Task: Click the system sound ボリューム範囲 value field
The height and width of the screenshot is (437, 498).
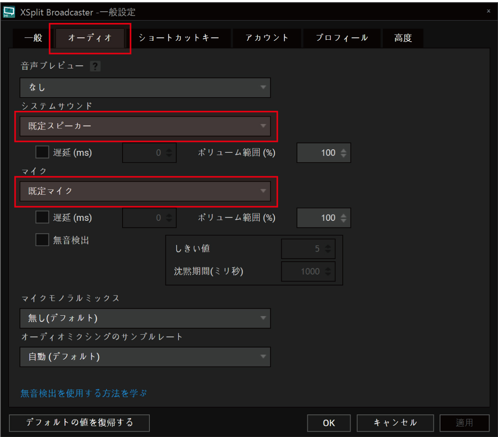Action: coord(324,153)
